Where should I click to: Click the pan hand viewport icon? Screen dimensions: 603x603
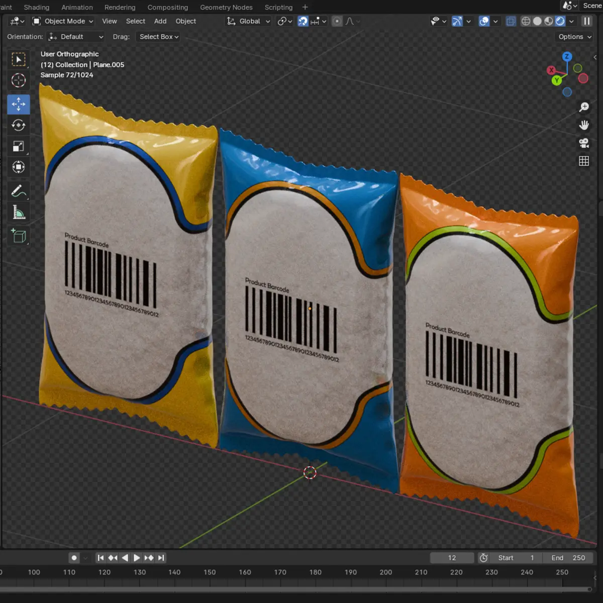[584, 125]
